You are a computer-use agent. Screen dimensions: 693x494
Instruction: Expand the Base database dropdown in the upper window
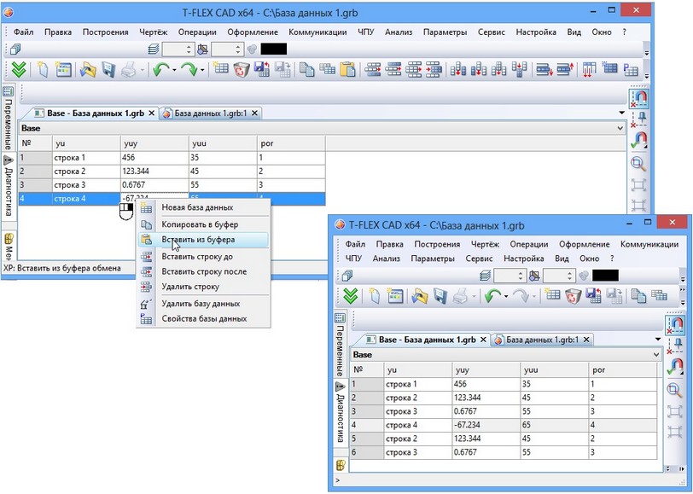click(x=620, y=128)
